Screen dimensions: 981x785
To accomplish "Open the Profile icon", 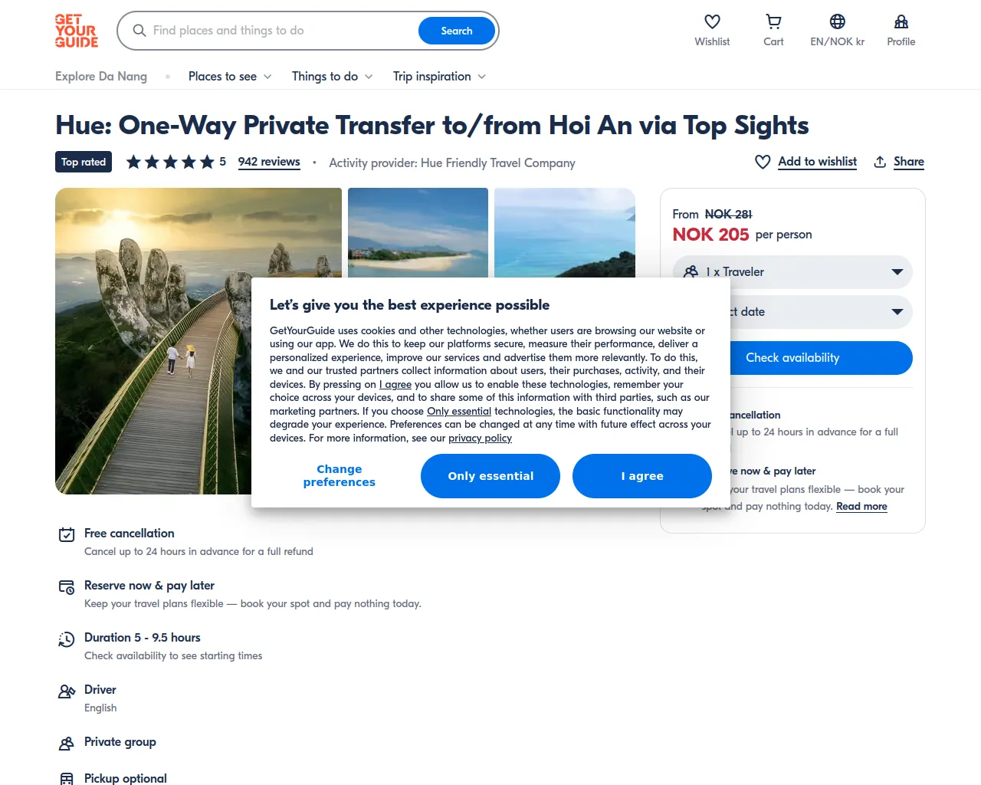I will pos(901,21).
